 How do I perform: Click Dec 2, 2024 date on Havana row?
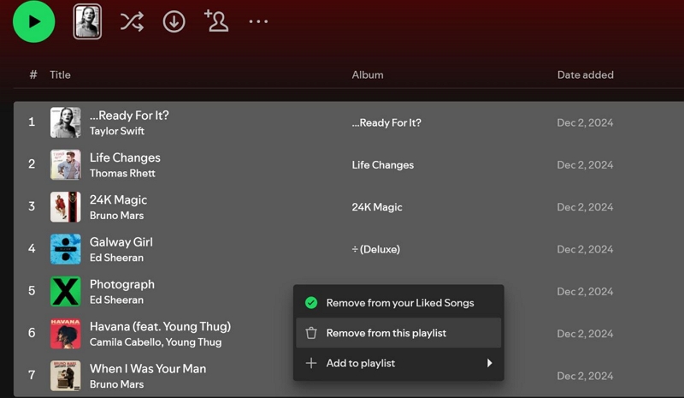(585, 334)
